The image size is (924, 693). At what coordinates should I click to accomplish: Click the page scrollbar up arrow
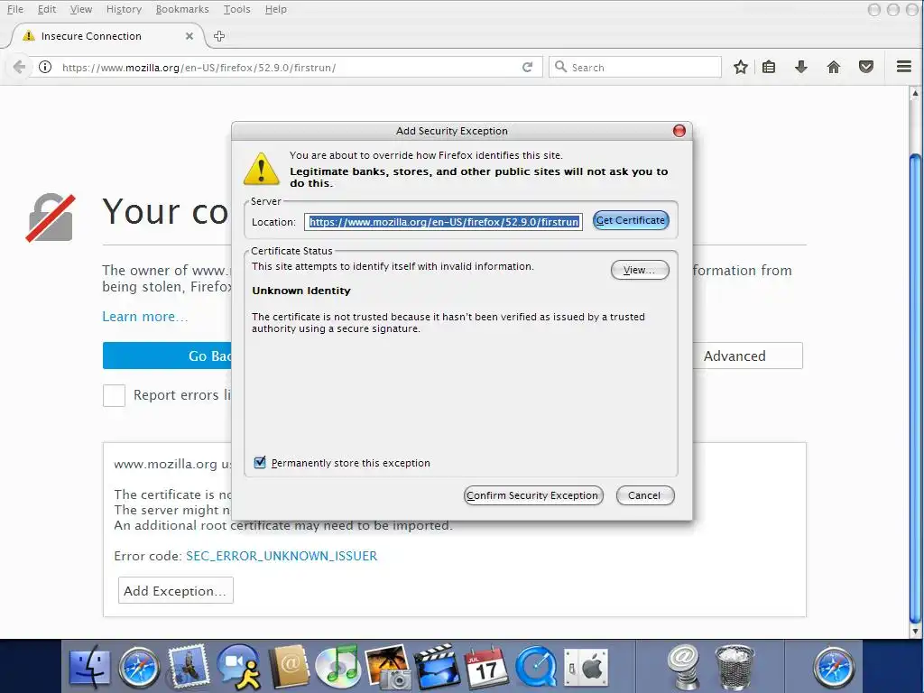click(915, 93)
